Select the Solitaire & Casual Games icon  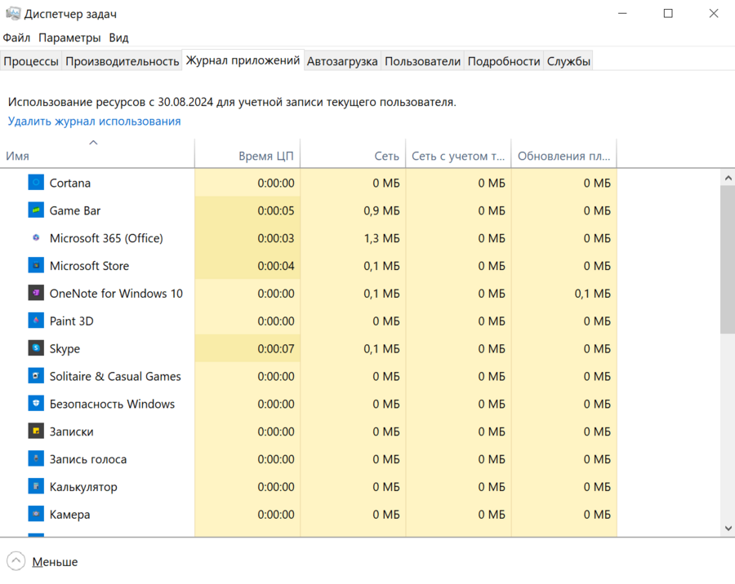pyautogui.click(x=36, y=377)
